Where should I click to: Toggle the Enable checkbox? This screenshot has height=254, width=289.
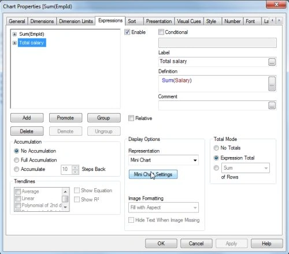point(127,32)
